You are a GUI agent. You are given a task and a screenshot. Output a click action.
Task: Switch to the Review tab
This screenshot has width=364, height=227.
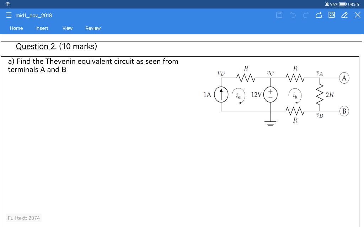pos(93,28)
